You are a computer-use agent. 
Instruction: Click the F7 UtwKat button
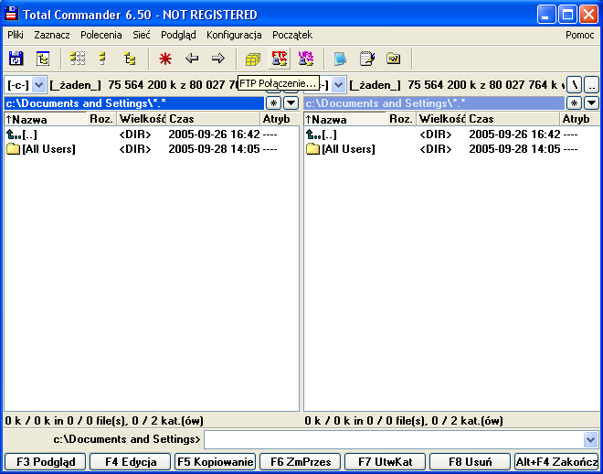(x=385, y=462)
